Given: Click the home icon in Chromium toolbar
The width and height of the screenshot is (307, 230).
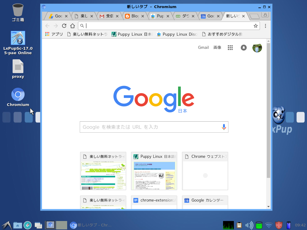Looking at the screenshot, I should tap(72, 26).
